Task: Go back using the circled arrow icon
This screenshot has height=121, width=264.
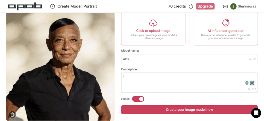Action: tap(53, 6)
